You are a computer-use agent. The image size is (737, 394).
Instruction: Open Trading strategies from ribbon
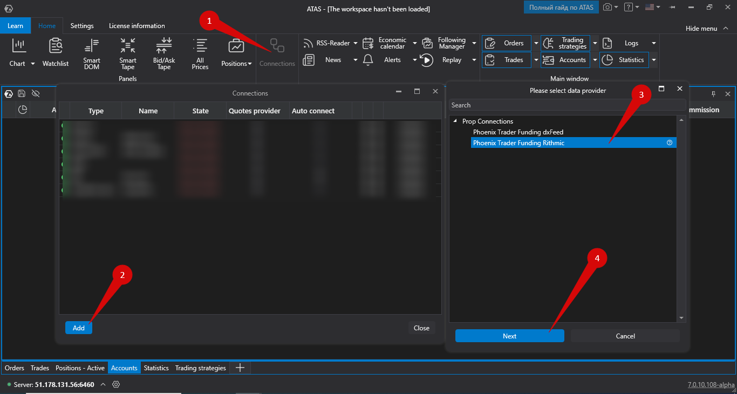[565, 43]
